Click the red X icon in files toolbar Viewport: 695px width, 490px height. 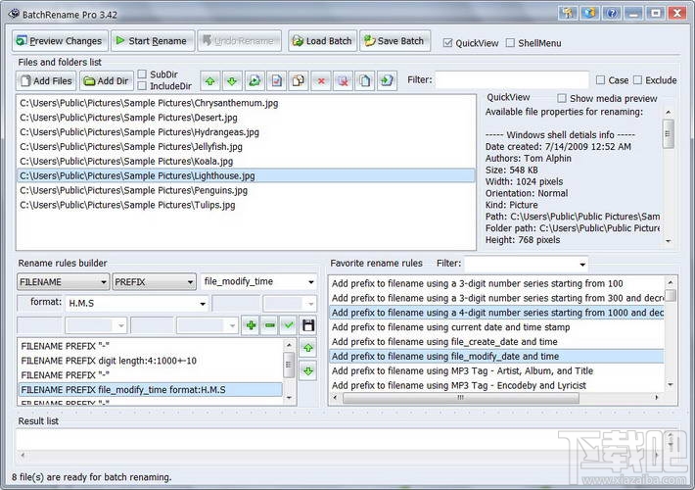pyautogui.click(x=321, y=80)
